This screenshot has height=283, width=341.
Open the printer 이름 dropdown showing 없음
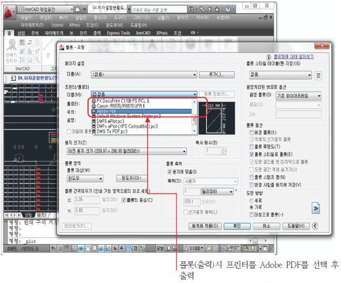click(x=144, y=94)
